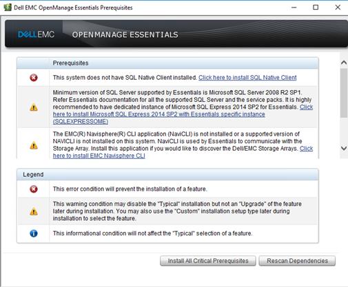Image resolution: width=348 pixels, height=287 pixels.
Task: Click the Rescan Dependencies button
Action: point(297,261)
